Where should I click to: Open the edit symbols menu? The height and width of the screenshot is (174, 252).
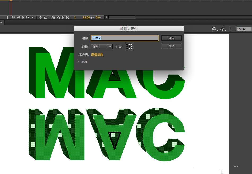tap(223, 29)
